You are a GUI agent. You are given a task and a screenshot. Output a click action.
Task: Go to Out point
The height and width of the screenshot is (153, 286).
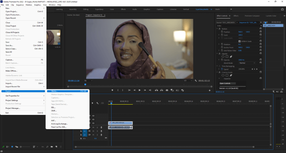(150, 90)
